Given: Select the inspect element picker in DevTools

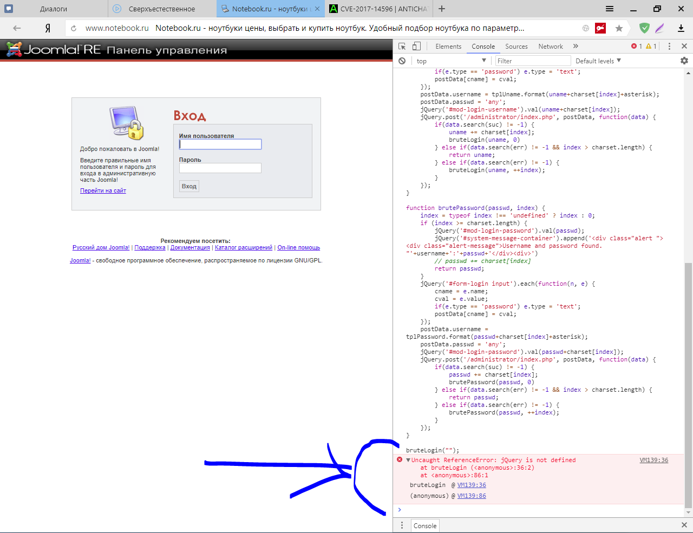Looking at the screenshot, I should click(402, 47).
